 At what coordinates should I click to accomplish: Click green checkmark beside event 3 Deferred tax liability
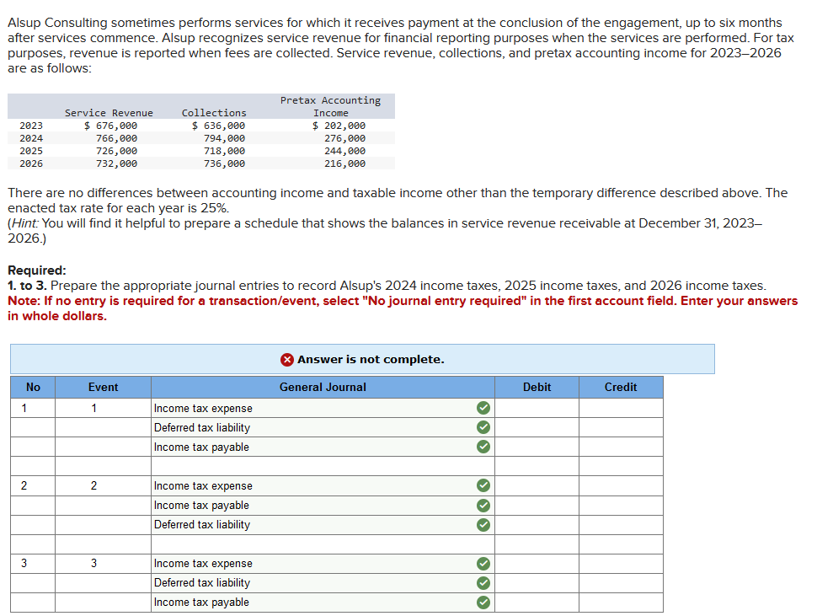click(x=483, y=582)
